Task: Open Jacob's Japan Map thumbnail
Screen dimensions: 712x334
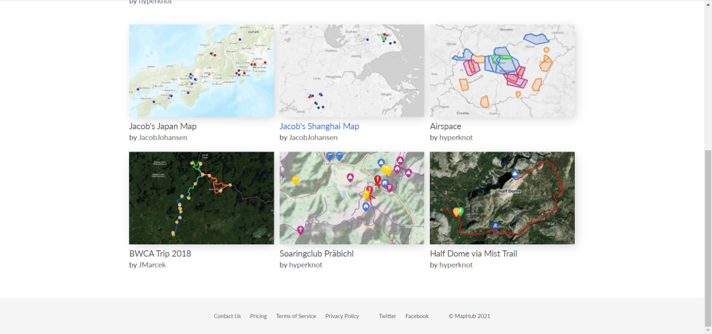Action: (202, 70)
